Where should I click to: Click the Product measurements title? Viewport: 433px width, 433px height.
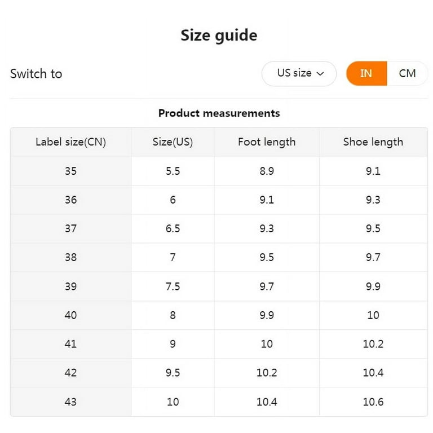coord(219,113)
